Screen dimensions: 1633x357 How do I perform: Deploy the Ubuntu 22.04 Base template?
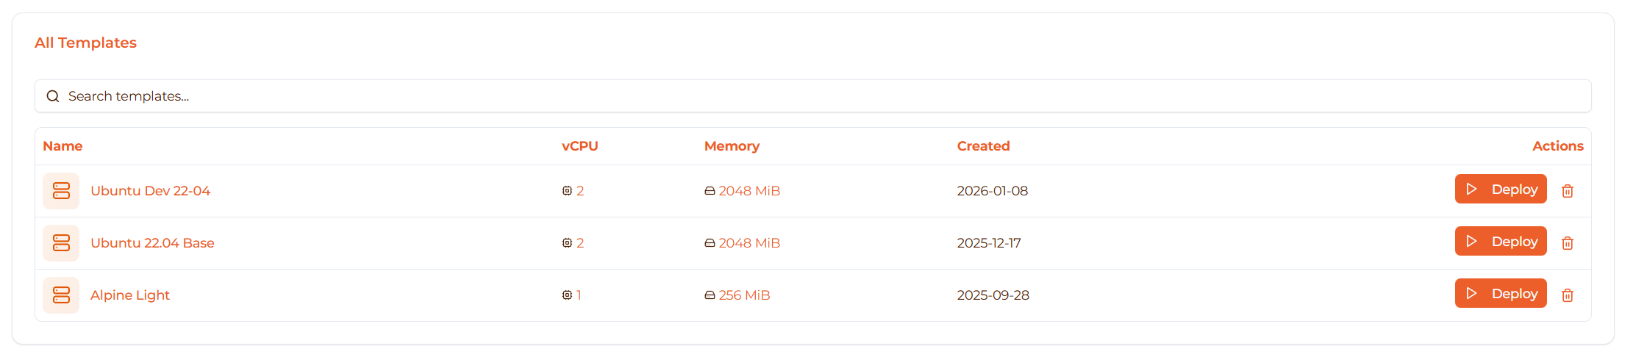tap(1500, 242)
